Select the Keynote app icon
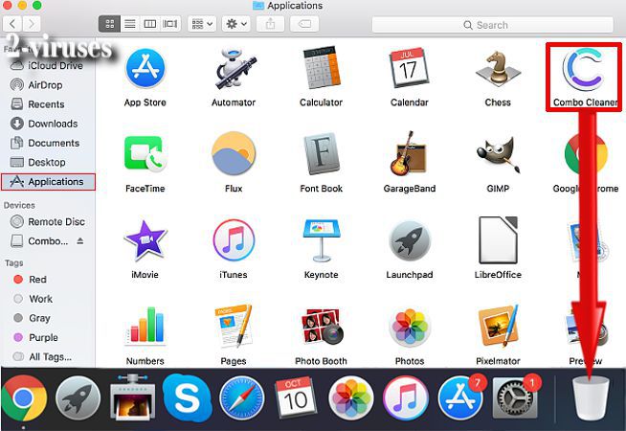626x431 pixels. coord(322,239)
